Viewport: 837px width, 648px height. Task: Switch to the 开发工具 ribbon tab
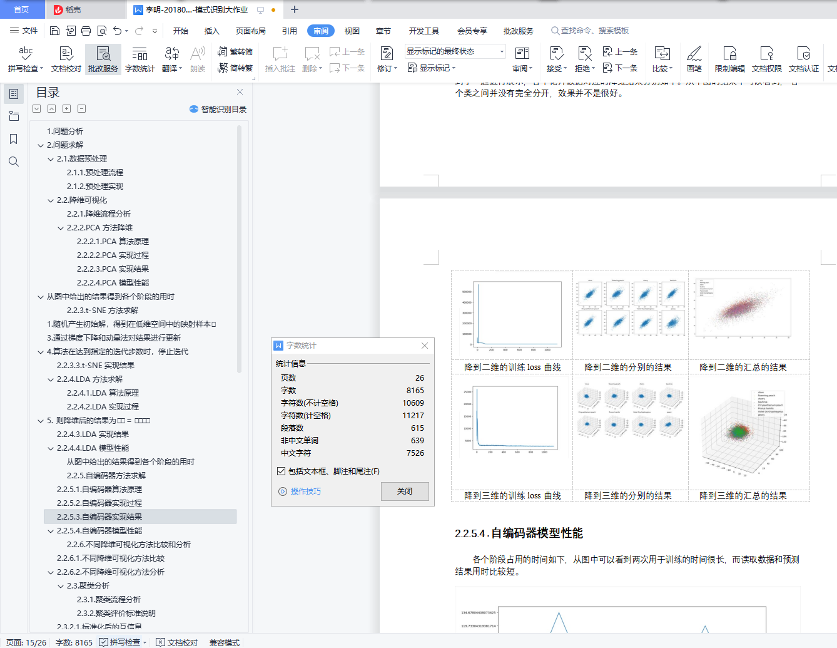pos(424,31)
